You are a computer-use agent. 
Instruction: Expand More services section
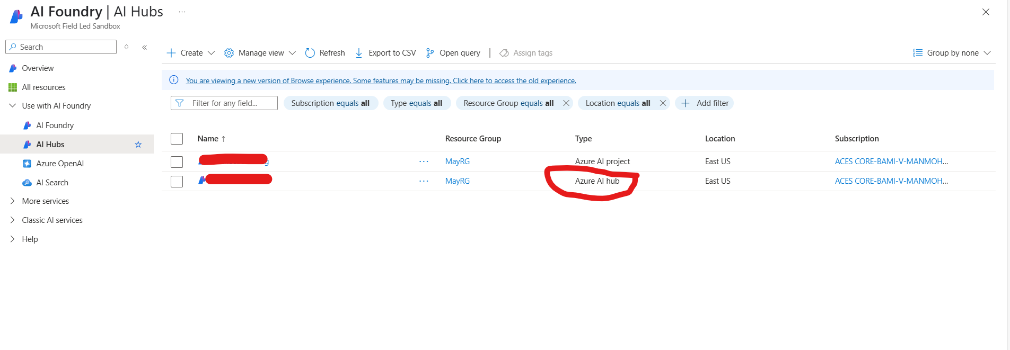point(13,201)
